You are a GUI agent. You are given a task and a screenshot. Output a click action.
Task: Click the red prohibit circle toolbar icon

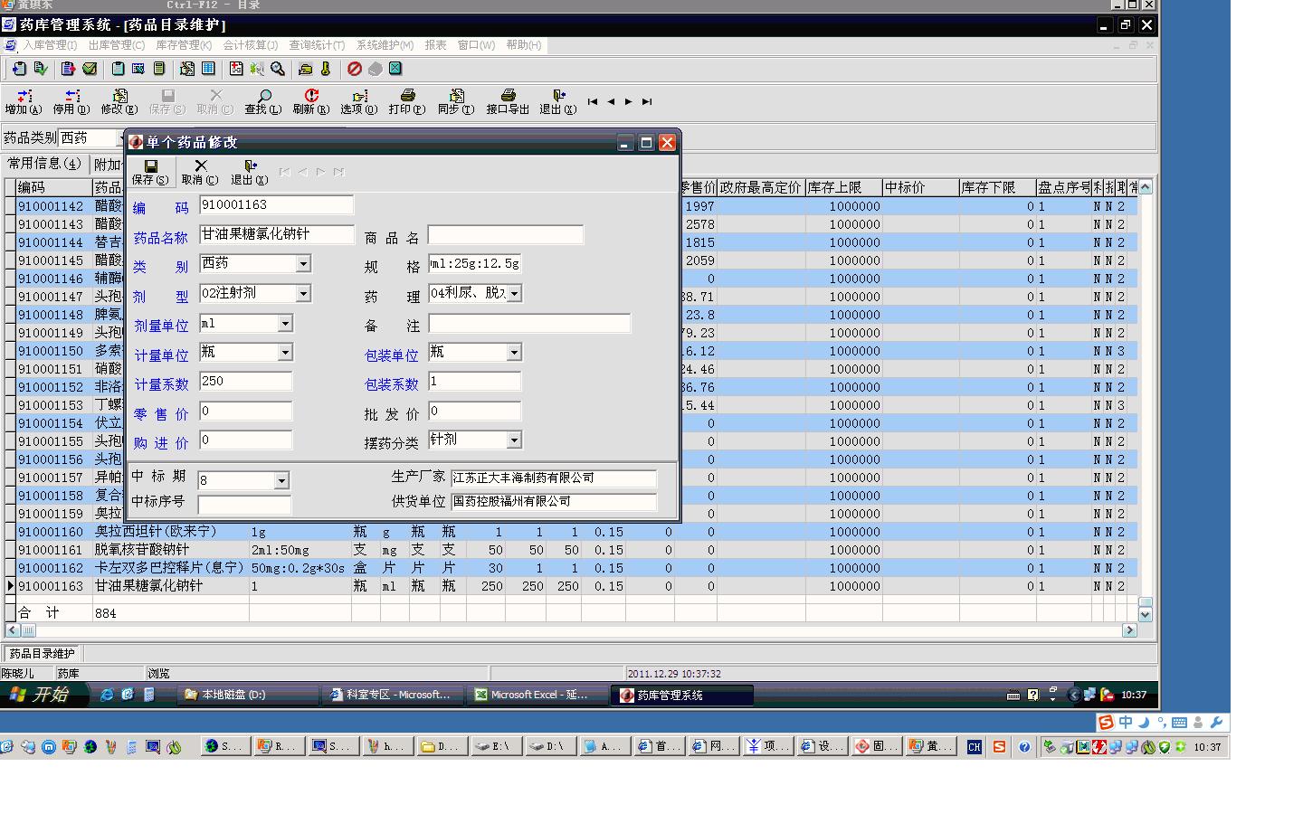click(x=355, y=69)
